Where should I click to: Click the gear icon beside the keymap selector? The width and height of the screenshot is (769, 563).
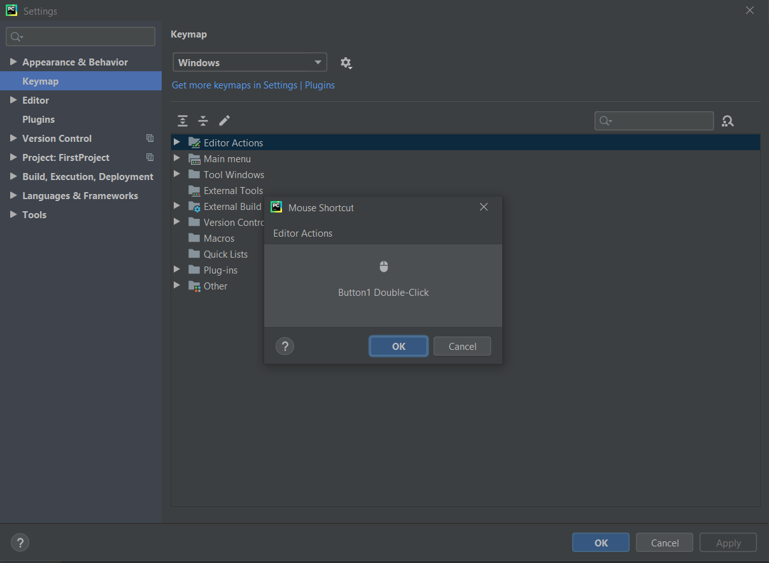[x=346, y=62]
